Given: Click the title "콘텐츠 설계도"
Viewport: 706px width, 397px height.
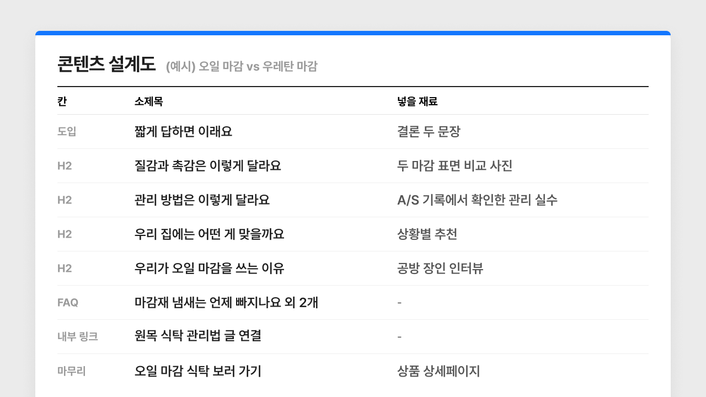Looking at the screenshot, I should point(106,64).
